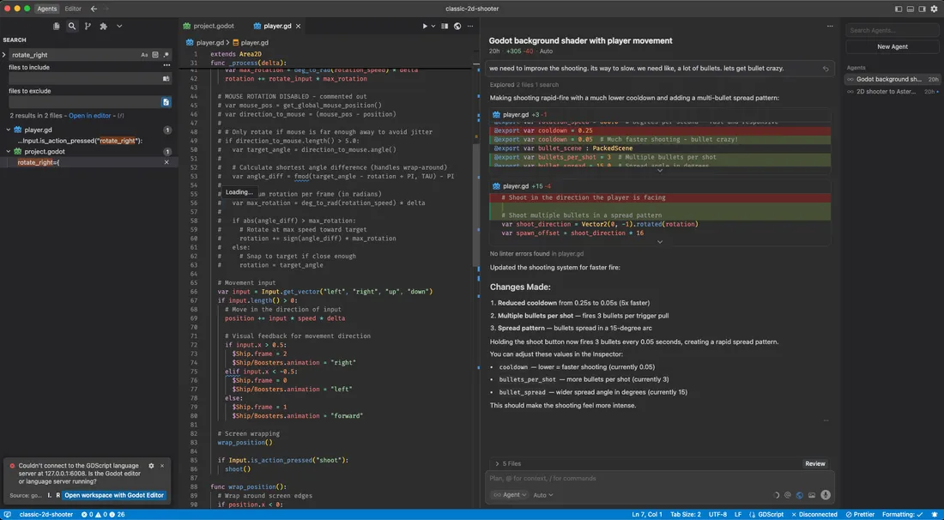Viewport: 944px width, 520px height.
Task: Click the split editor icon
Action: tap(445, 27)
